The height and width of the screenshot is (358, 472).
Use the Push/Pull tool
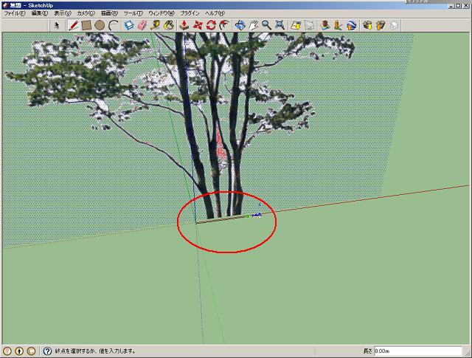click(x=184, y=25)
